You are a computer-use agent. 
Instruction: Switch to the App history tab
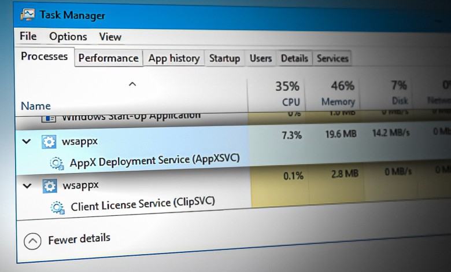(x=173, y=58)
